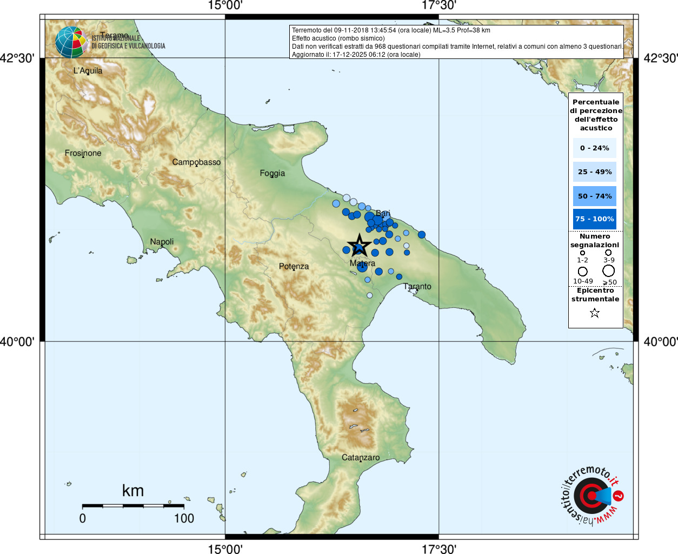
Task: Click the epicenter star symbol in the legend
Action: coord(595,313)
